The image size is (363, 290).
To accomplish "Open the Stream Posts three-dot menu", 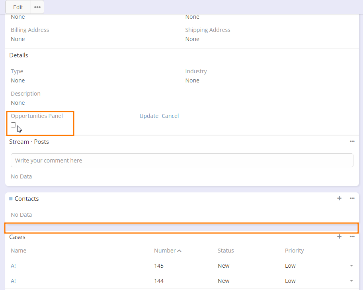I will coord(352,141).
